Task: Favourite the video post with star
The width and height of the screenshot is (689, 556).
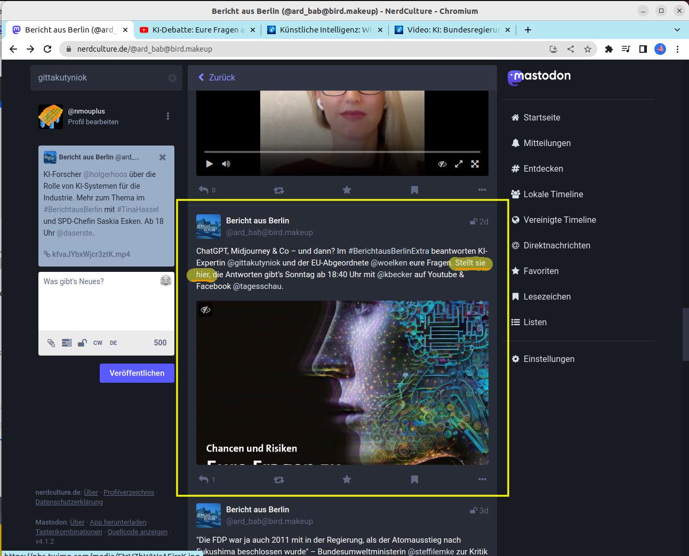Action: point(347,190)
